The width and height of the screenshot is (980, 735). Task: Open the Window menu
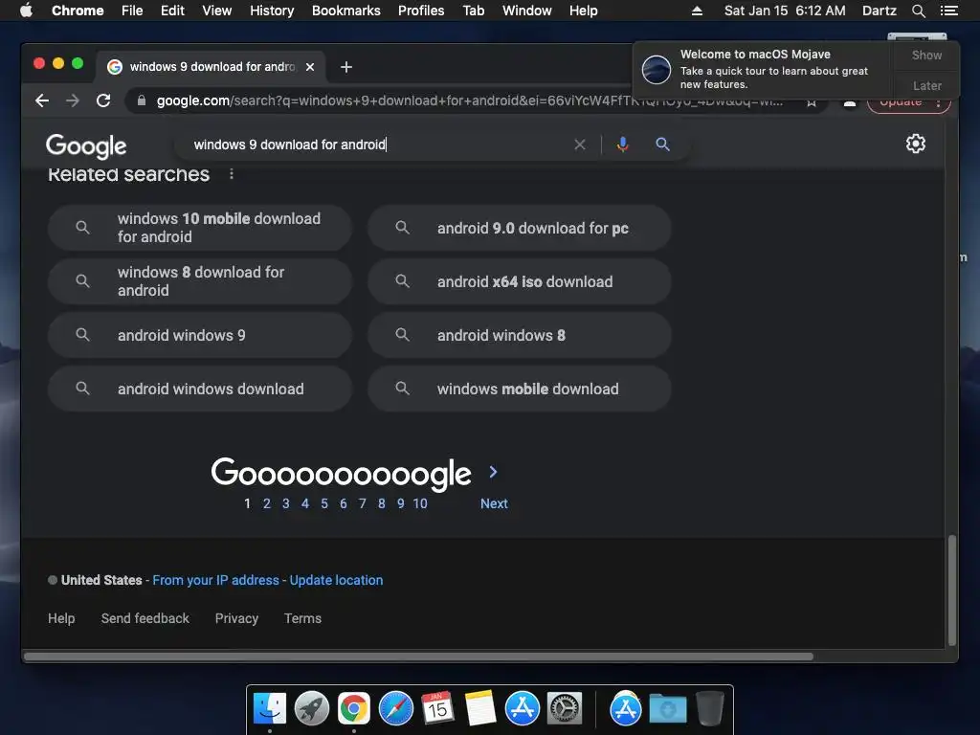[527, 11]
